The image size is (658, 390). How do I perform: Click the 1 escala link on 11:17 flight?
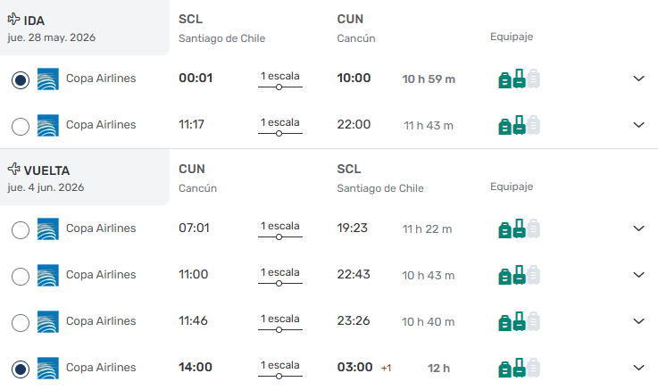280,122
